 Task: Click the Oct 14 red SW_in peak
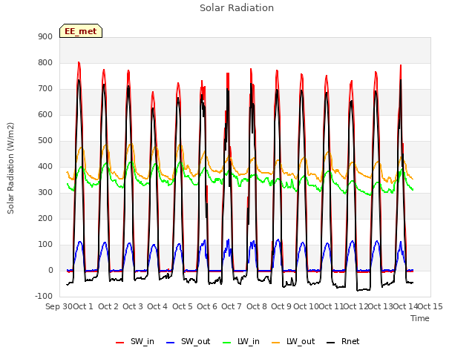[401, 65]
